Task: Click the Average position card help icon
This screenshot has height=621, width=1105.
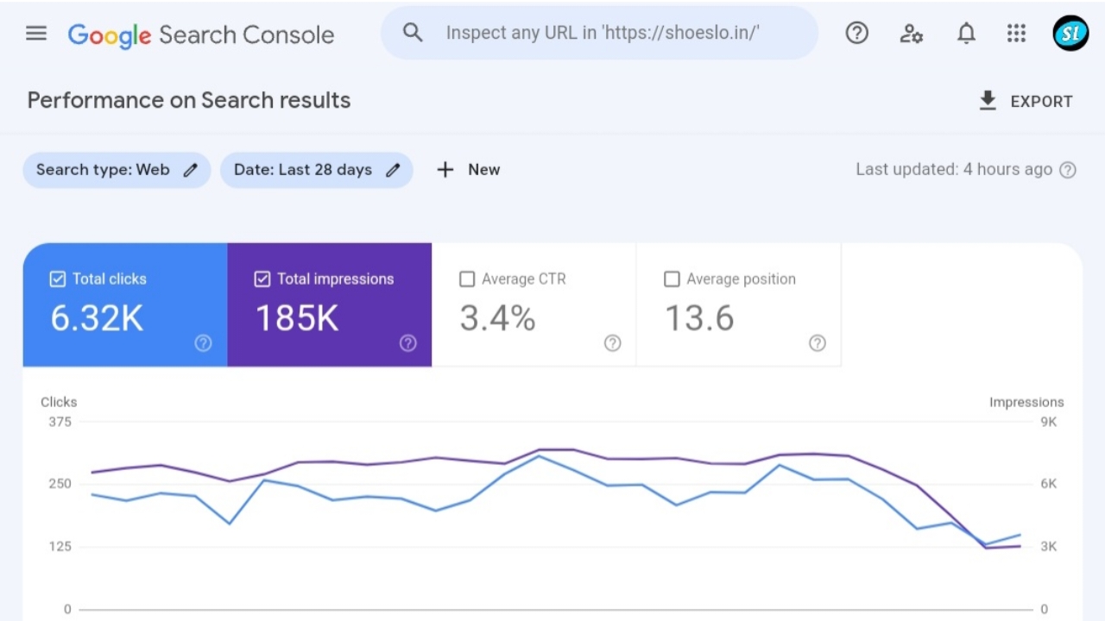Action: 818,343
